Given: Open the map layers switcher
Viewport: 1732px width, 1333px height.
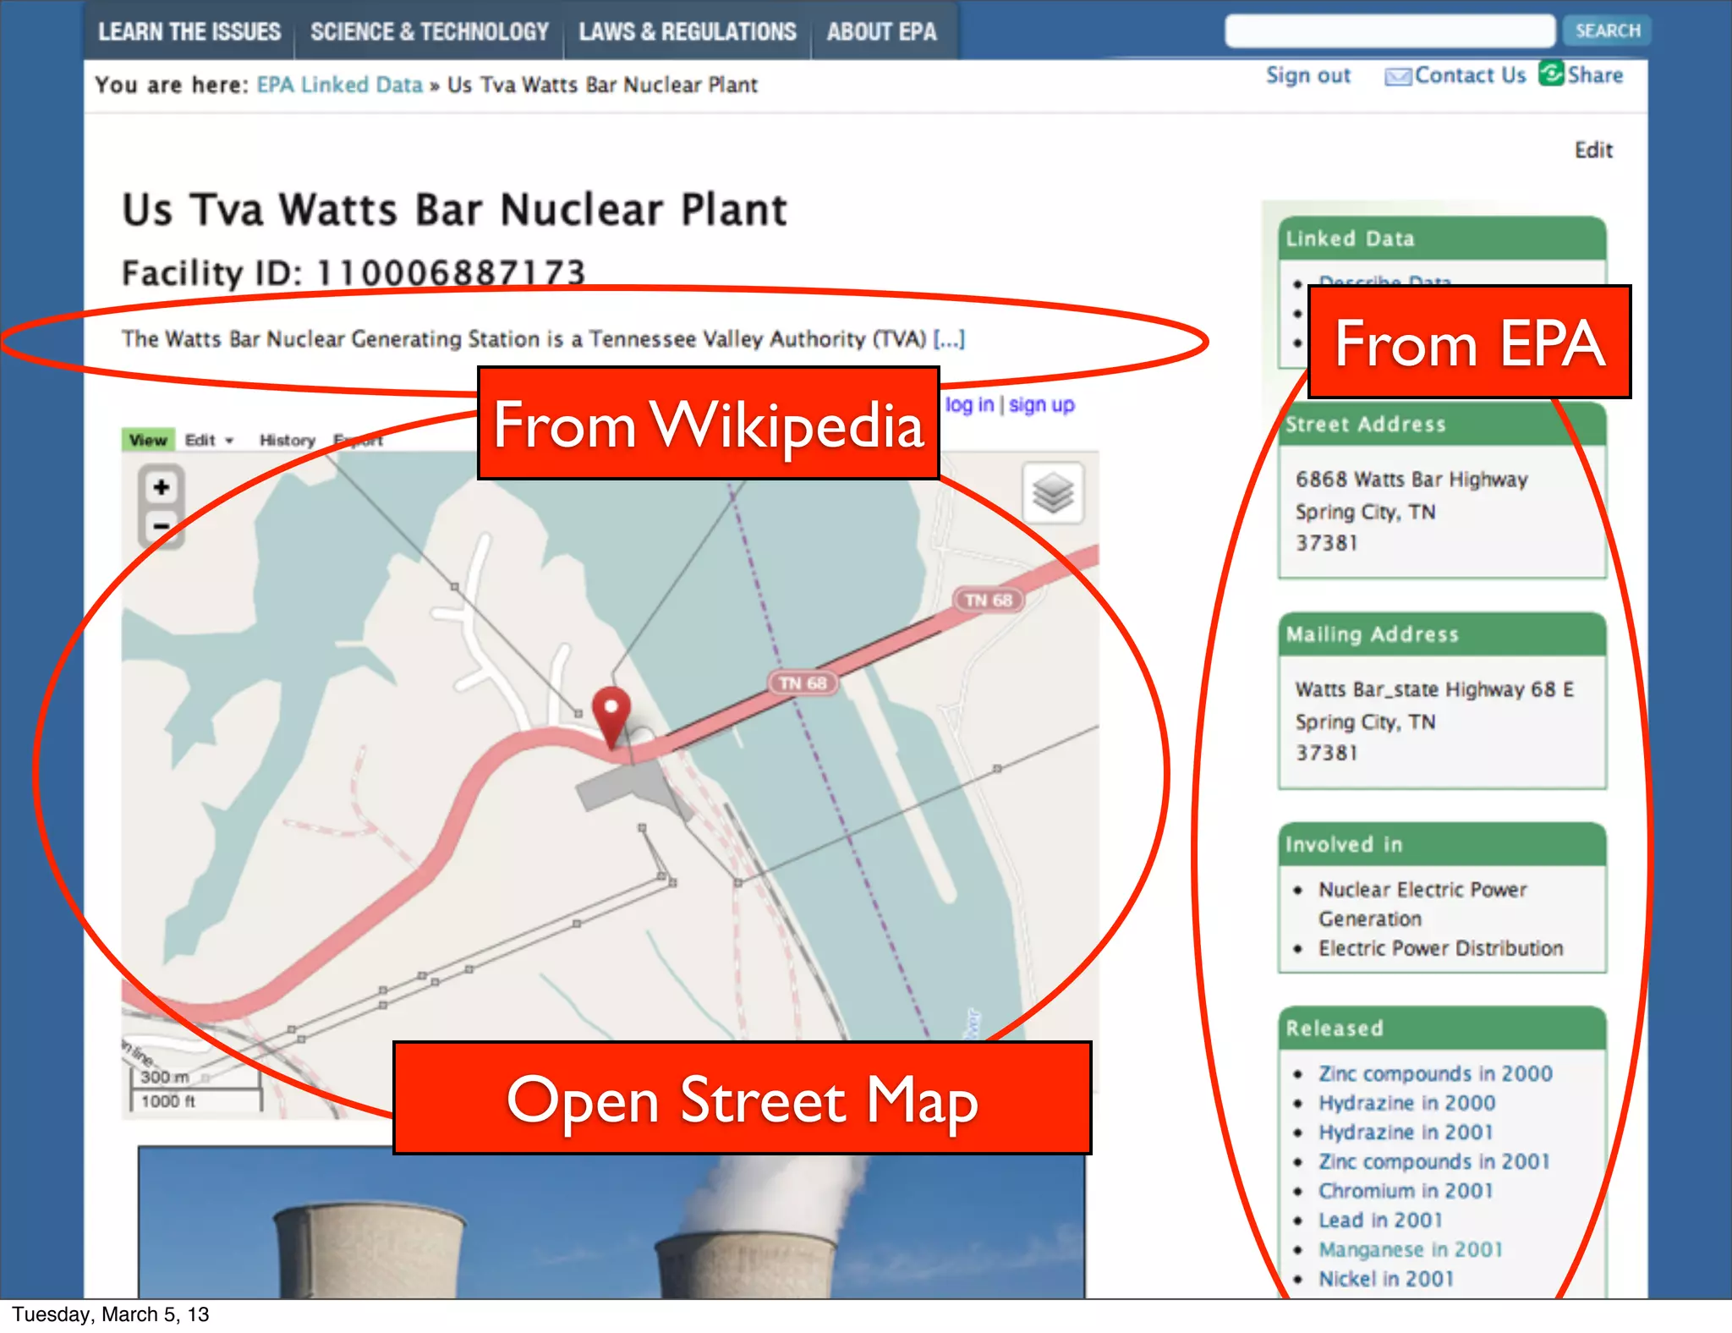Looking at the screenshot, I should click(x=1053, y=493).
